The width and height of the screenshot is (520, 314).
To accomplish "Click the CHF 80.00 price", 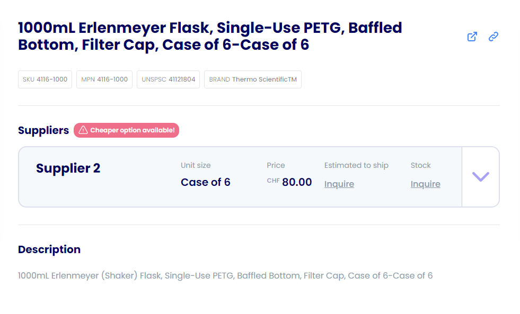I will coord(289,182).
